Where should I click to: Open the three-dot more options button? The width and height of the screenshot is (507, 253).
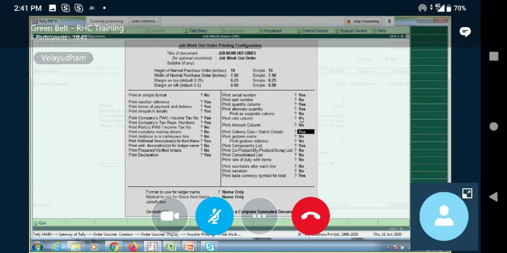[x=259, y=216]
